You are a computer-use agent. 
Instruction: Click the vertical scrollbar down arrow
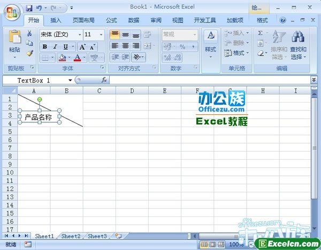(x=314, y=228)
